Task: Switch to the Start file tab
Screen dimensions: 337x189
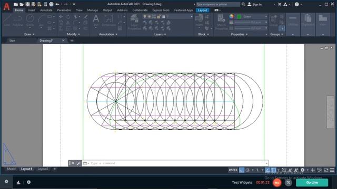Action: coord(12,40)
